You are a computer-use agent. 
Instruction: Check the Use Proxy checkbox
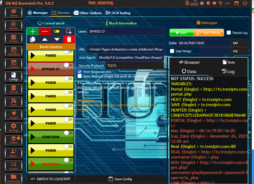(x=172, y=51)
